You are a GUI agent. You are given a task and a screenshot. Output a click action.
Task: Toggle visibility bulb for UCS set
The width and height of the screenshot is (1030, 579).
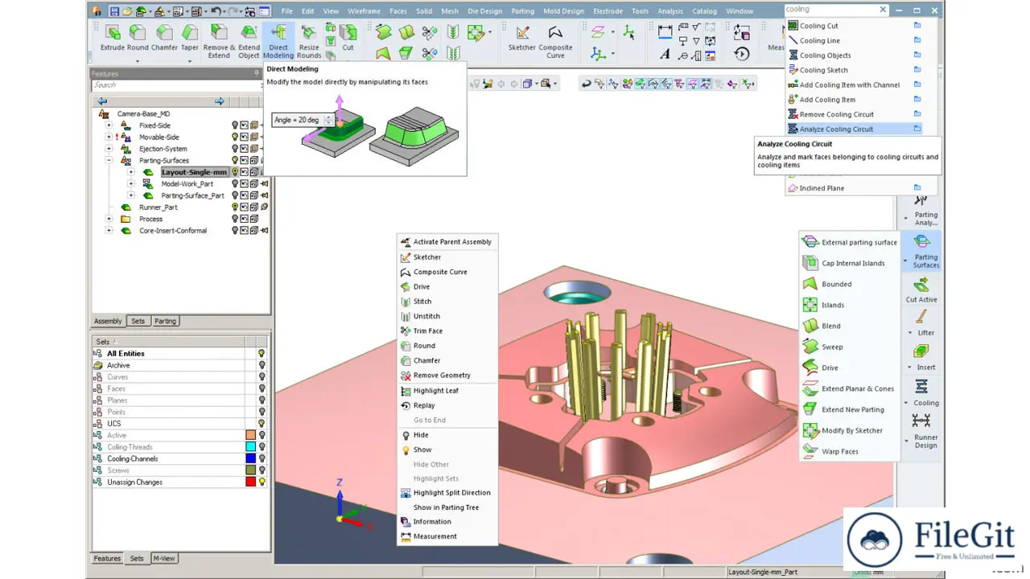(x=262, y=424)
